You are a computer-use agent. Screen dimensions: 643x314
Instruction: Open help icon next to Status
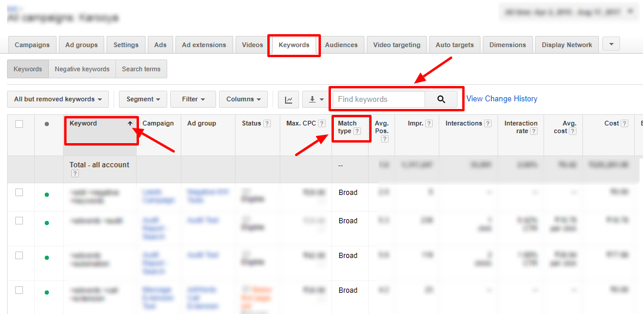[267, 124]
